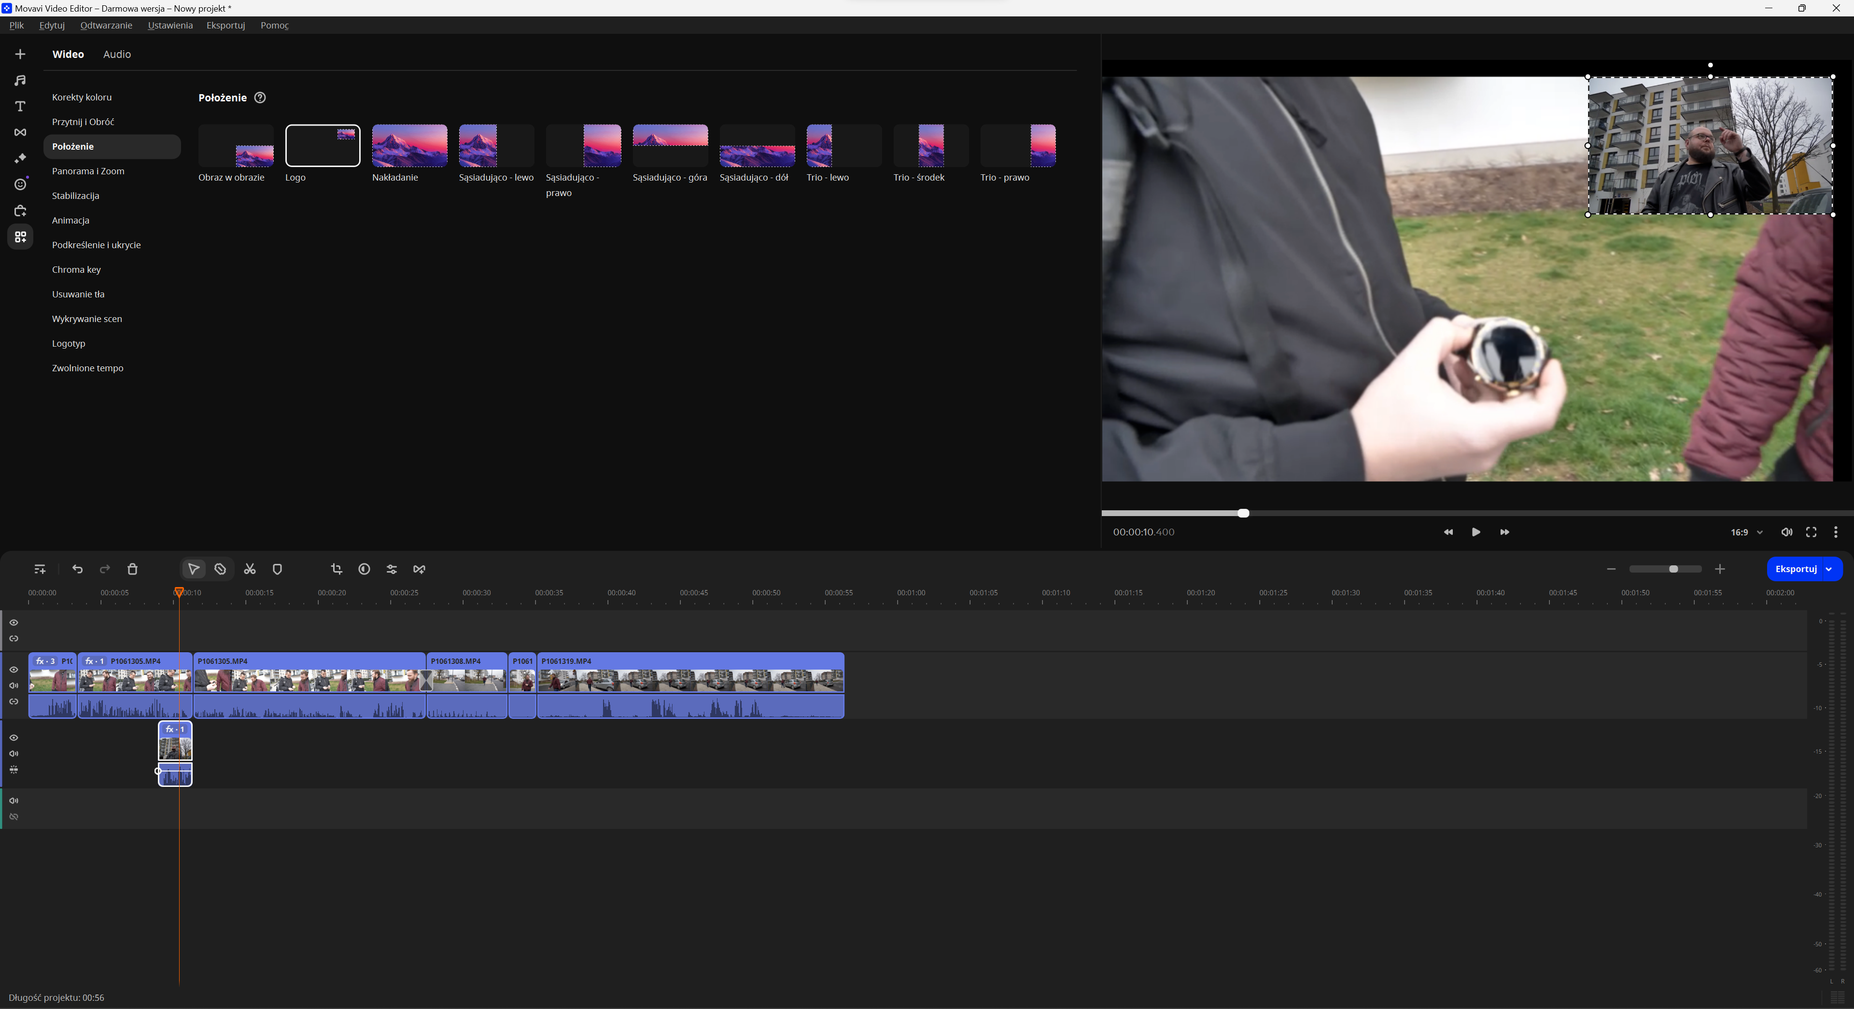Open the Stickers smiley sidebar icon
The height and width of the screenshot is (1009, 1854).
(x=20, y=185)
